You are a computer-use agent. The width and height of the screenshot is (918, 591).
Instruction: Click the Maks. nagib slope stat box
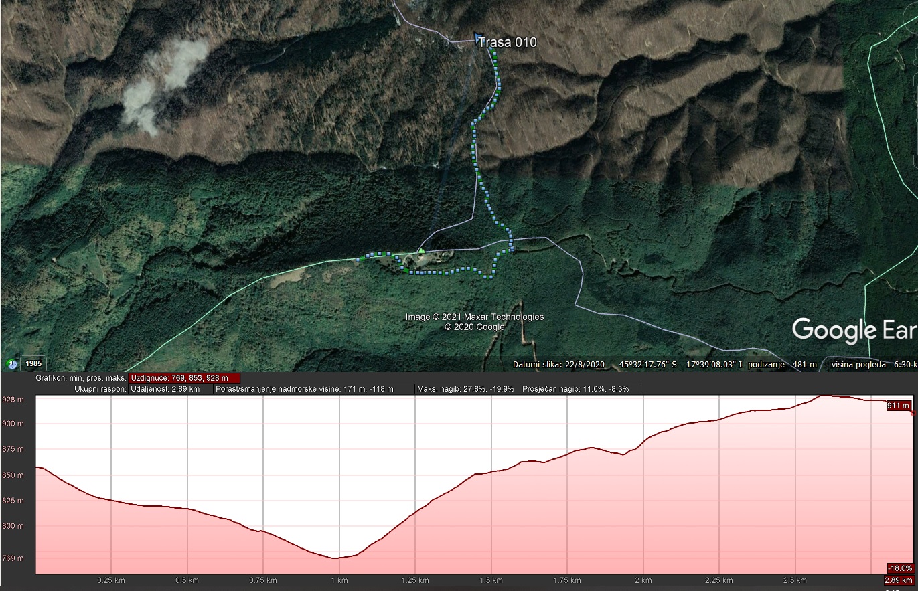(x=466, y=389)
